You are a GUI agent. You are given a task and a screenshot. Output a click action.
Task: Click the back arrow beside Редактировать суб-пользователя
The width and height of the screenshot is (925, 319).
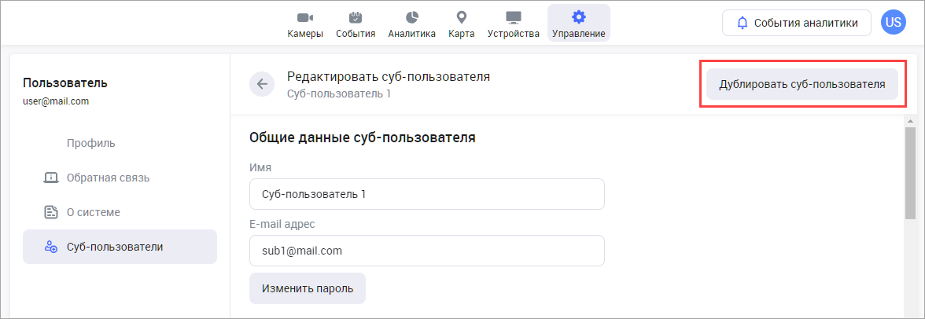pyautogui.click(x=261, y=83)
